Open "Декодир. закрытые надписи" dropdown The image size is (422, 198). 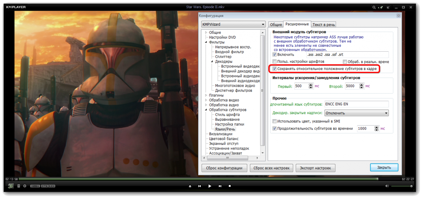pyautogui.click(x=356, y=113)
